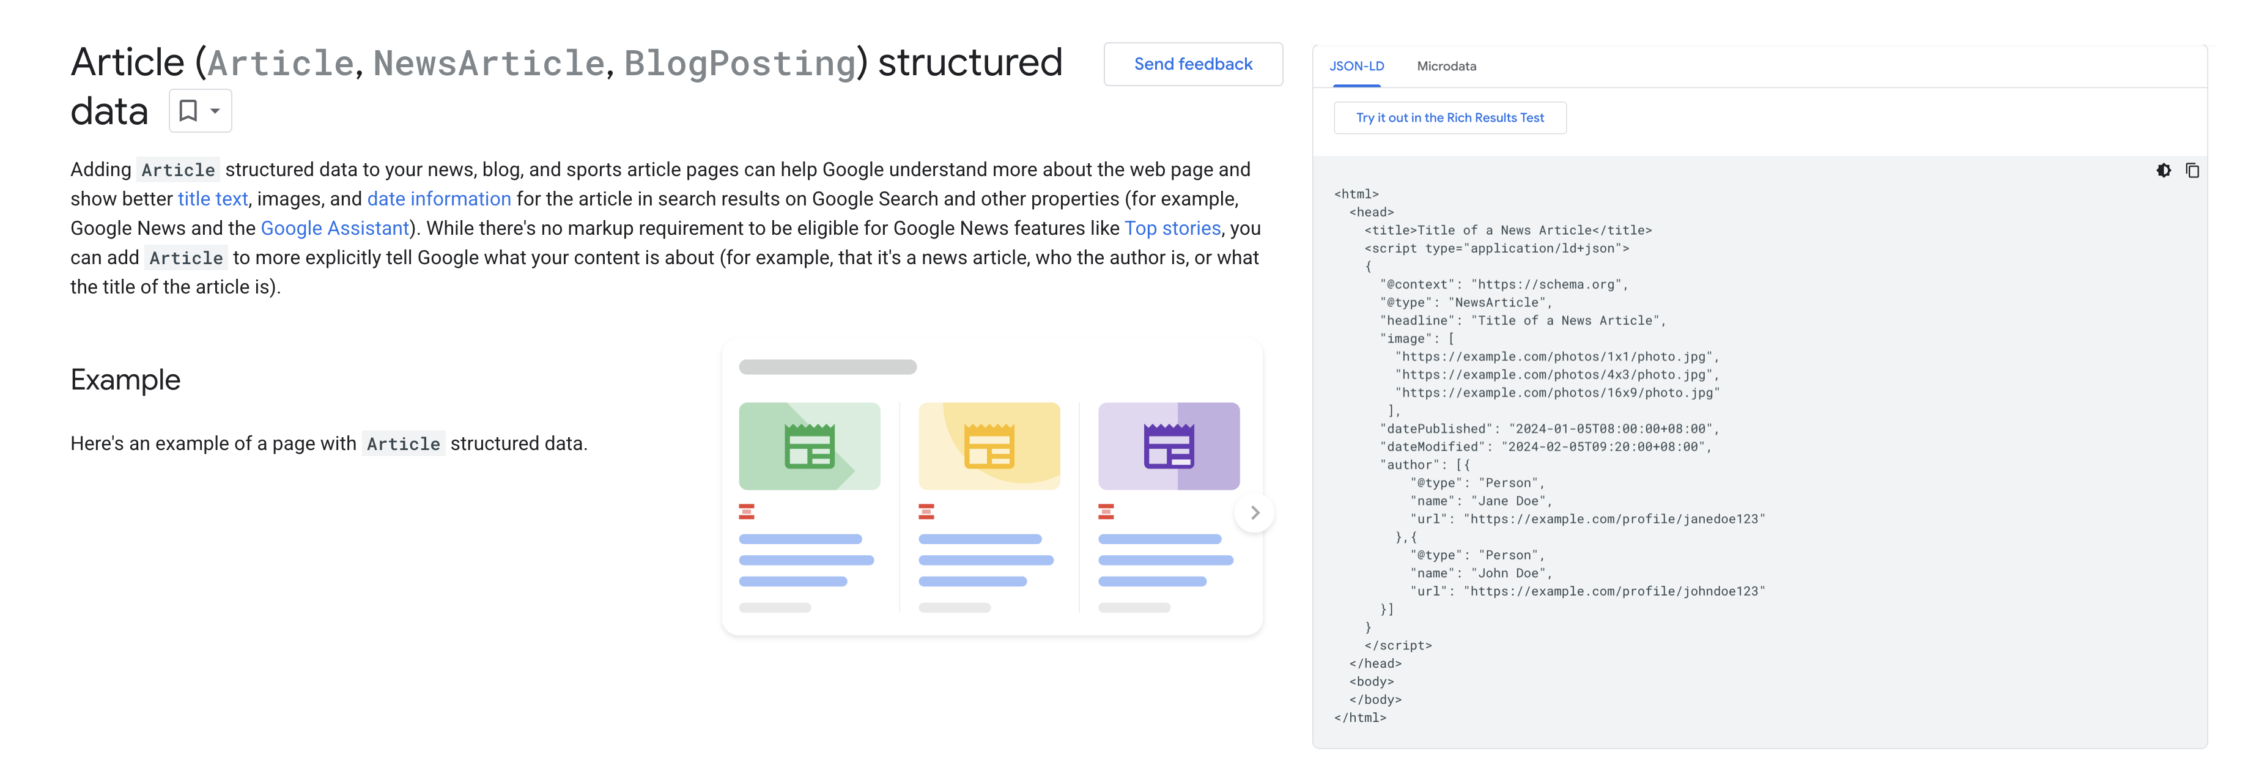Select the green article card thumbnail
This screenshot has width=2243, height=779.
[809, 446]
